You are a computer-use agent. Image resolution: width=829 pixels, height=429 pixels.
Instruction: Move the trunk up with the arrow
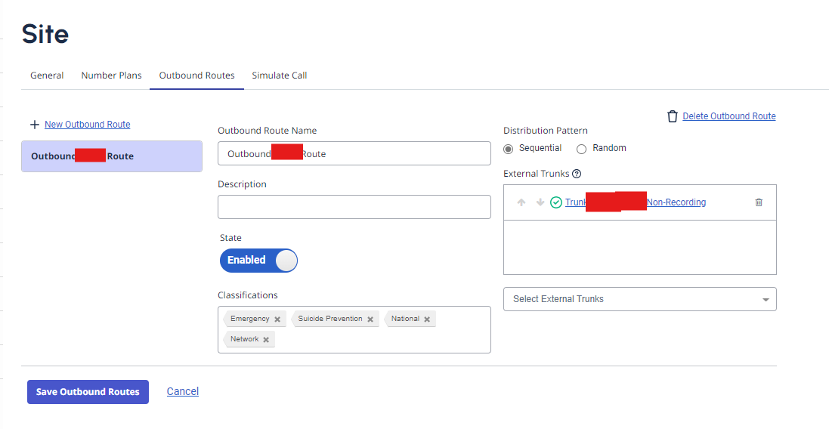[x=521, y=202]
